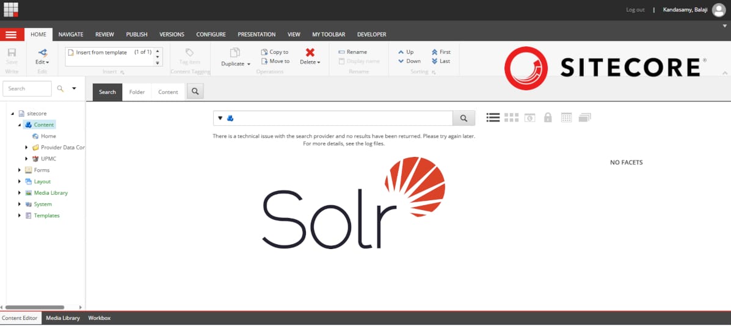Expand the Templates tree node
731x326 pixels.
(x=20, y=216)
